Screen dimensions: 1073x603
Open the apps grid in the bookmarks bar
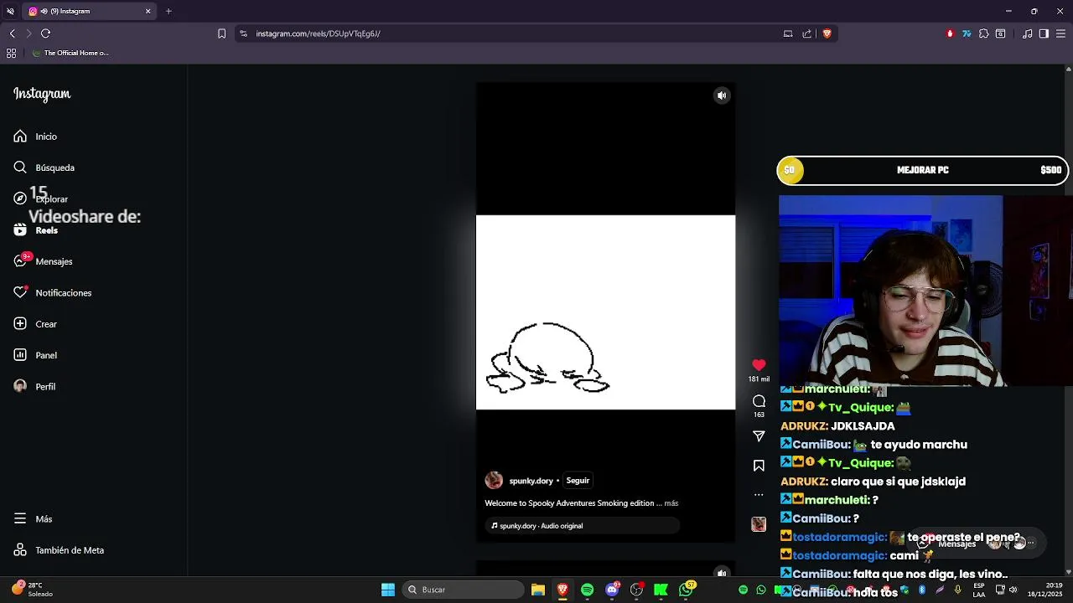click(11, 53)
